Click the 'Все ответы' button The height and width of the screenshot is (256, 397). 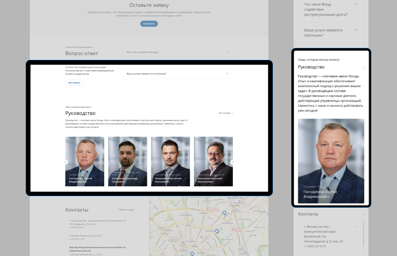(74, 83)
